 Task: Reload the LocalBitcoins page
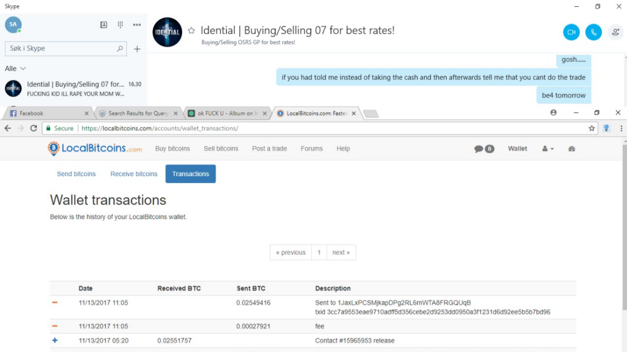point(33,129)
